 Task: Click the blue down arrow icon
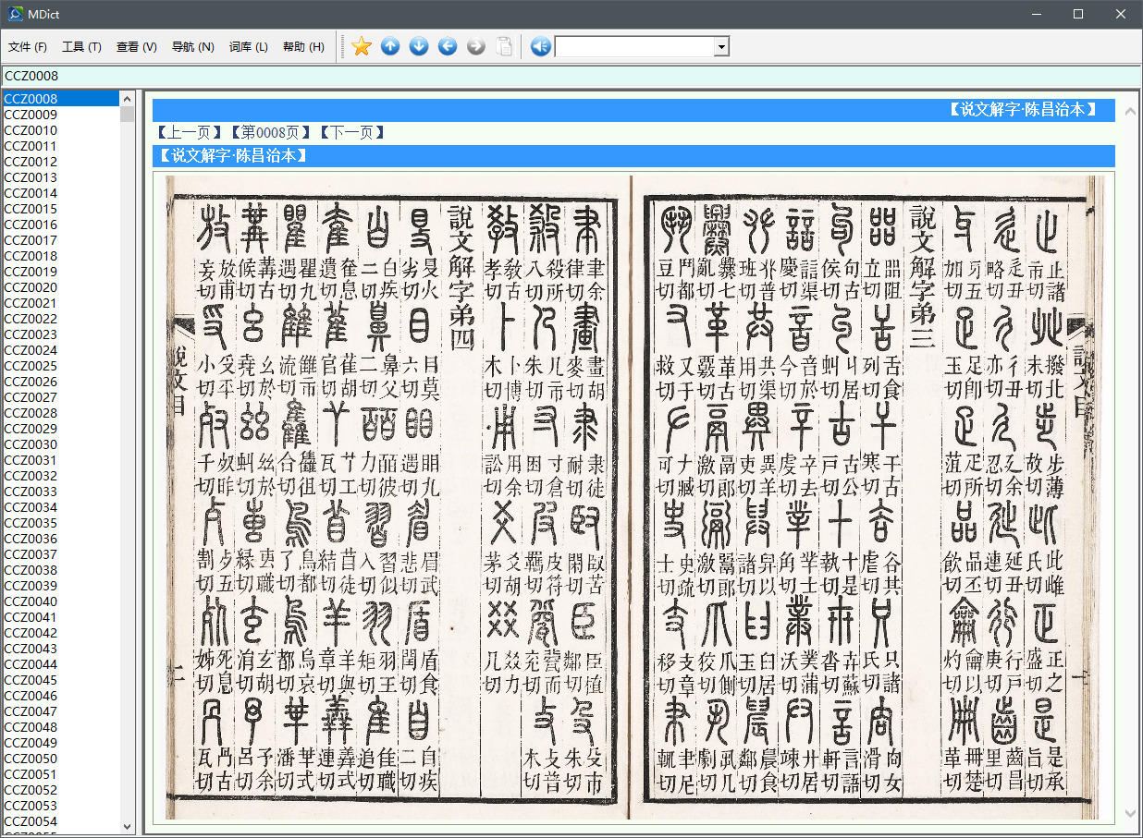(419, 46)
